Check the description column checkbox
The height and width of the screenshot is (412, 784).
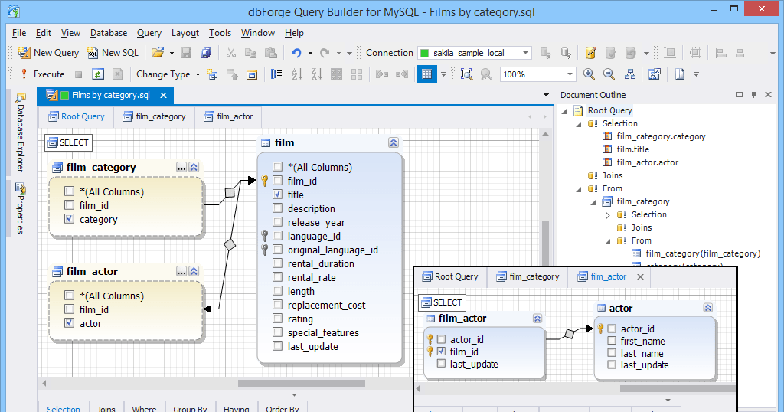[277, 208]
